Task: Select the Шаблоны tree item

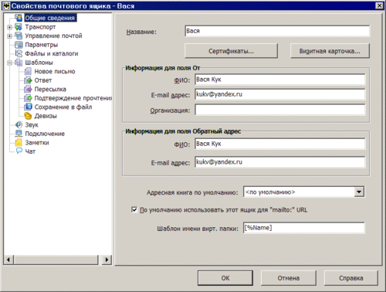Action: [x=39, y=63]
